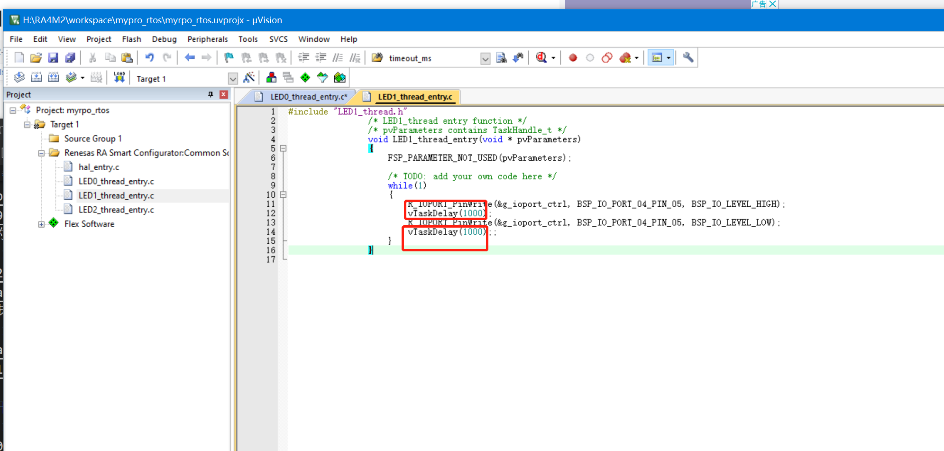This screenshot has height=451, width=944.
Task: Open the Configuration wrench icon
Action: click(x=688, y=58)
